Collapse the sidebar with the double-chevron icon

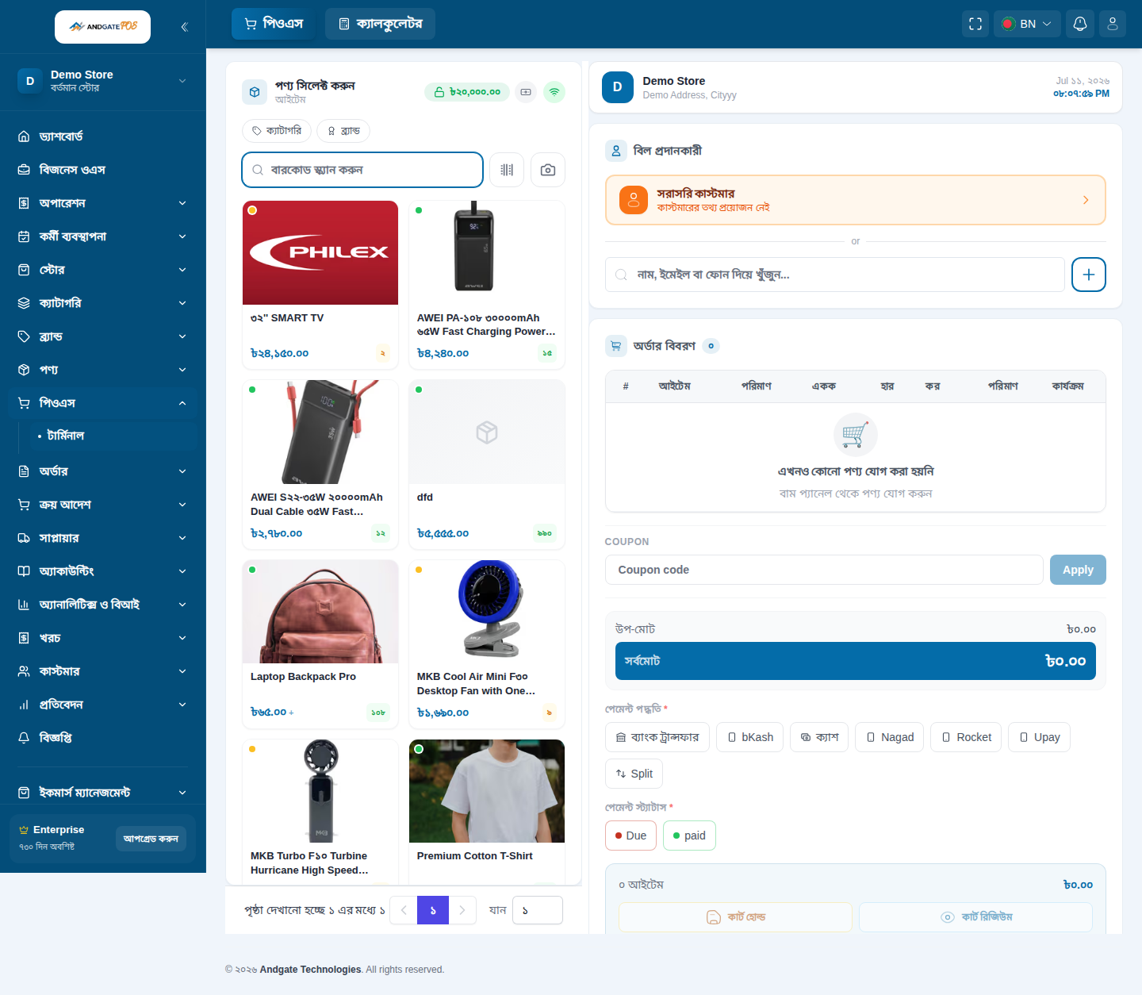click(x=184, y=27)
